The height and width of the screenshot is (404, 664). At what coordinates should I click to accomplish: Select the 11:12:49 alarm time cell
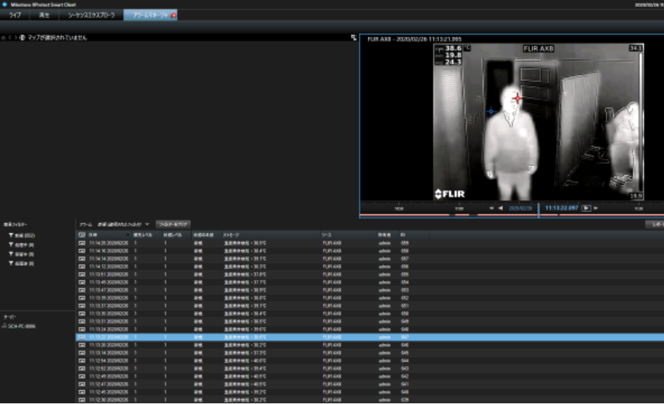coord(108,376)
